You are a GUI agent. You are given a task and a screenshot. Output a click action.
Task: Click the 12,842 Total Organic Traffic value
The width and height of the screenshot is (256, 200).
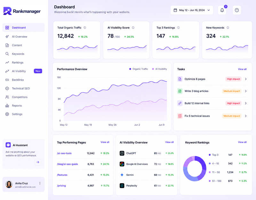(x=66, y=36)
